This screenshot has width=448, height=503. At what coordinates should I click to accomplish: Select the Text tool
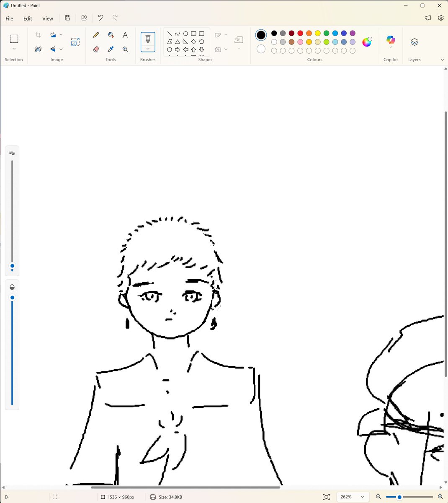[x=125, y=35]
